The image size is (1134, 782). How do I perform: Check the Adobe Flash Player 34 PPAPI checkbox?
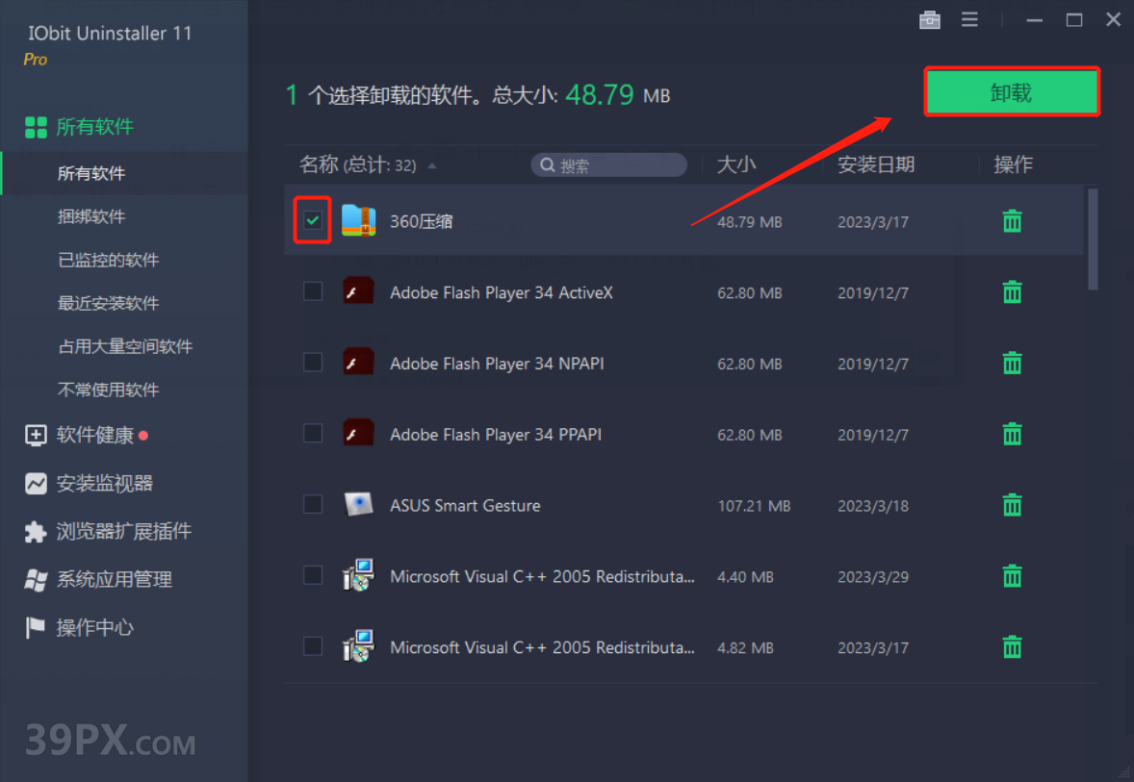tap(313, 433)
